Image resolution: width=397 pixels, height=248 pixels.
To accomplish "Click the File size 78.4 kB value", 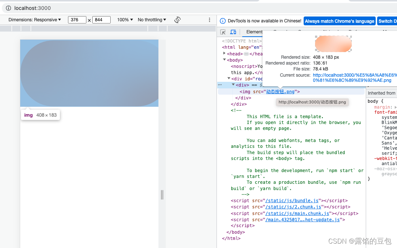I will (321, 69).
